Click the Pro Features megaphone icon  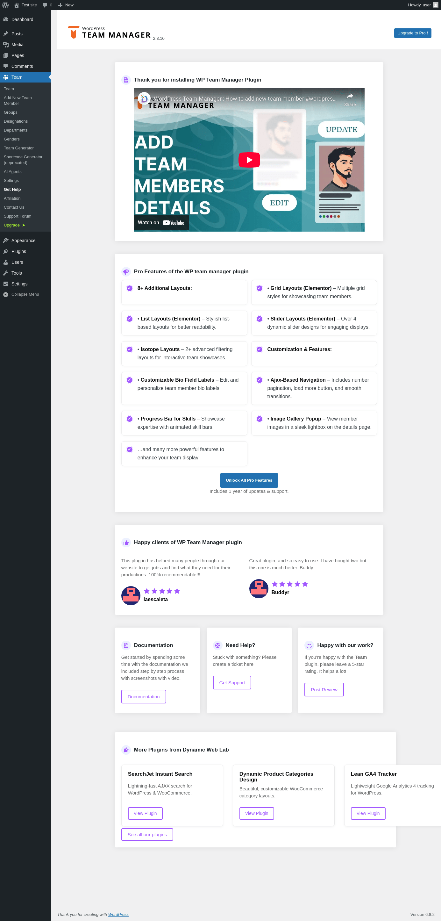point(126,271)
